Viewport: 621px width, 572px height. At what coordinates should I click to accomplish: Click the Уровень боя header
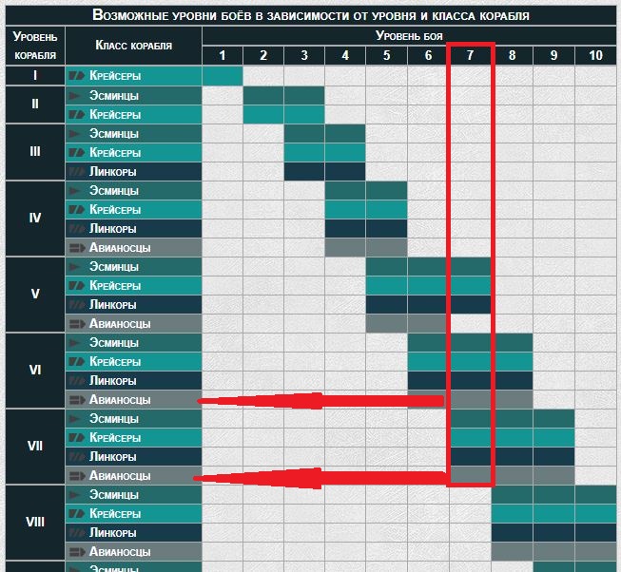click(x=409, y=36)
